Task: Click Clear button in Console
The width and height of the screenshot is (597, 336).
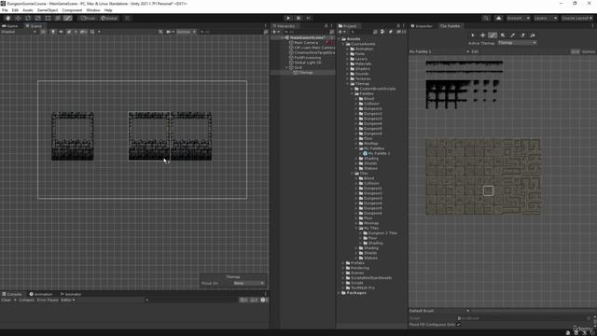Action: click(x=7, y=300)
